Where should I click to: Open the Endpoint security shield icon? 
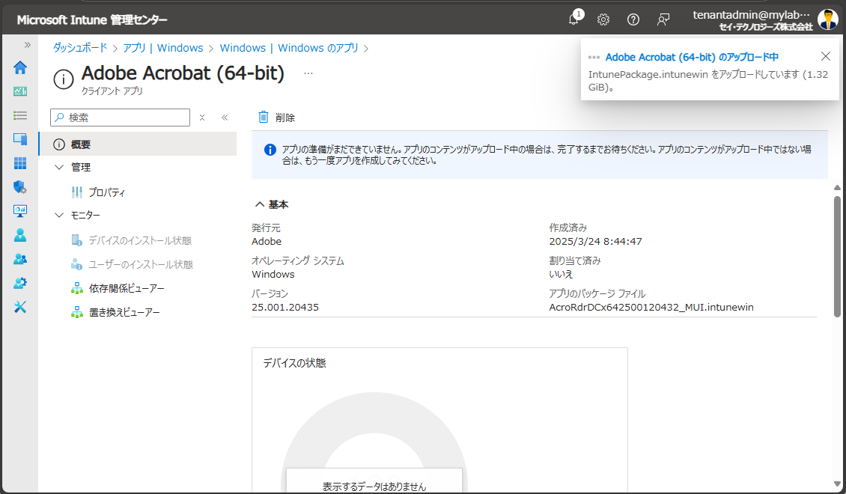pyautogui.click(x=20, y=187)
